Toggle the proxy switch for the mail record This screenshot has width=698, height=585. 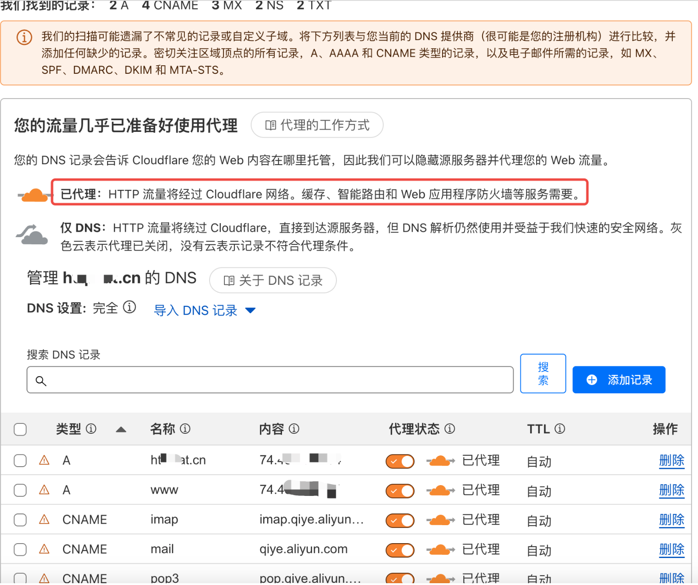coord(400,550)
